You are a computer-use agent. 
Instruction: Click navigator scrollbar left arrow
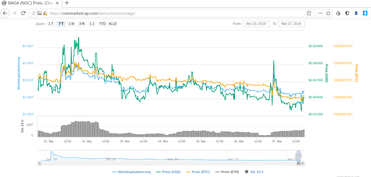click(x=40, y=163)
